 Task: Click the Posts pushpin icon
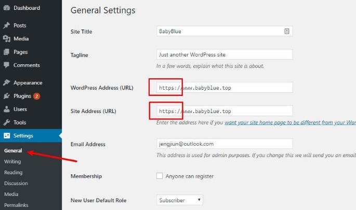[x=6, y=25]
